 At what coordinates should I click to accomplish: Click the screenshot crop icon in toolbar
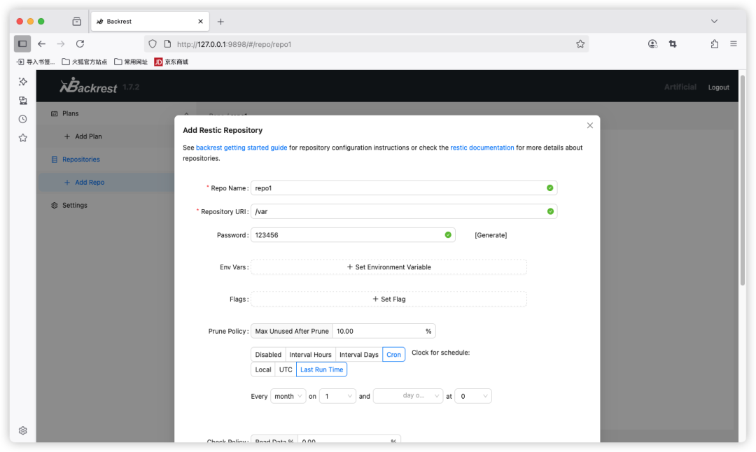673,44
